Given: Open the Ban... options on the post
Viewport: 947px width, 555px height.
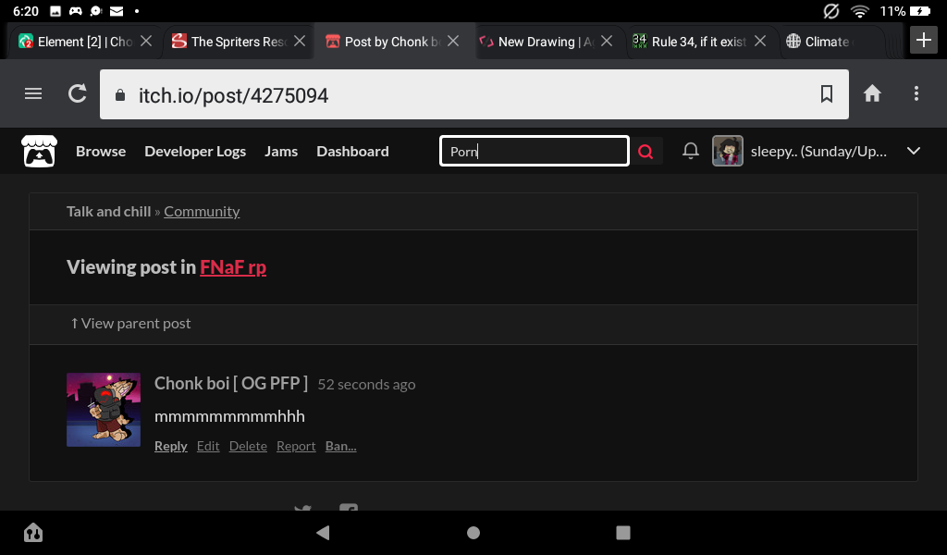Looking at the screenshot, I should click(x=340, y=446).
